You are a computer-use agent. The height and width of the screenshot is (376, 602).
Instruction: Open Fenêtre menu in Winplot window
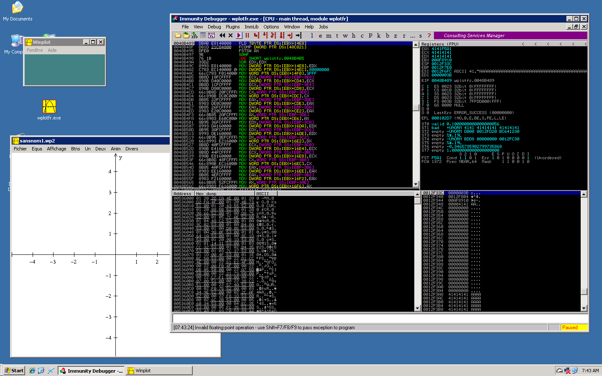(35, 50)
